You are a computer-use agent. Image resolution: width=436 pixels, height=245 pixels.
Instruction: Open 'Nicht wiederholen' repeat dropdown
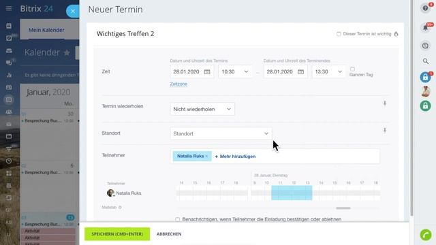[202, 109]
